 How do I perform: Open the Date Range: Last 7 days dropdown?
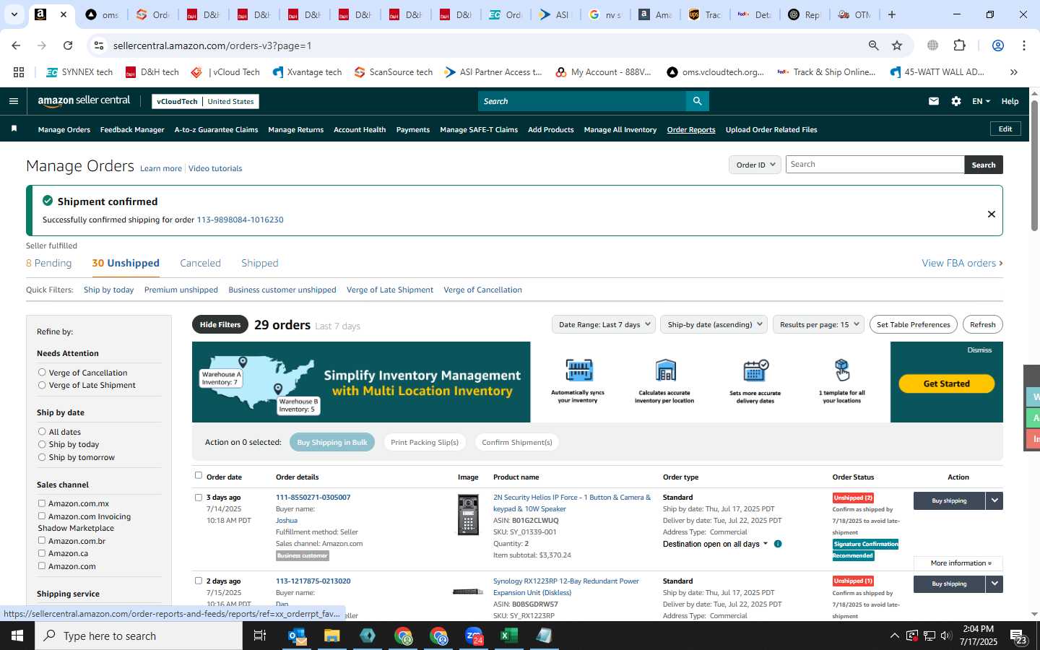tap(604, 324)
